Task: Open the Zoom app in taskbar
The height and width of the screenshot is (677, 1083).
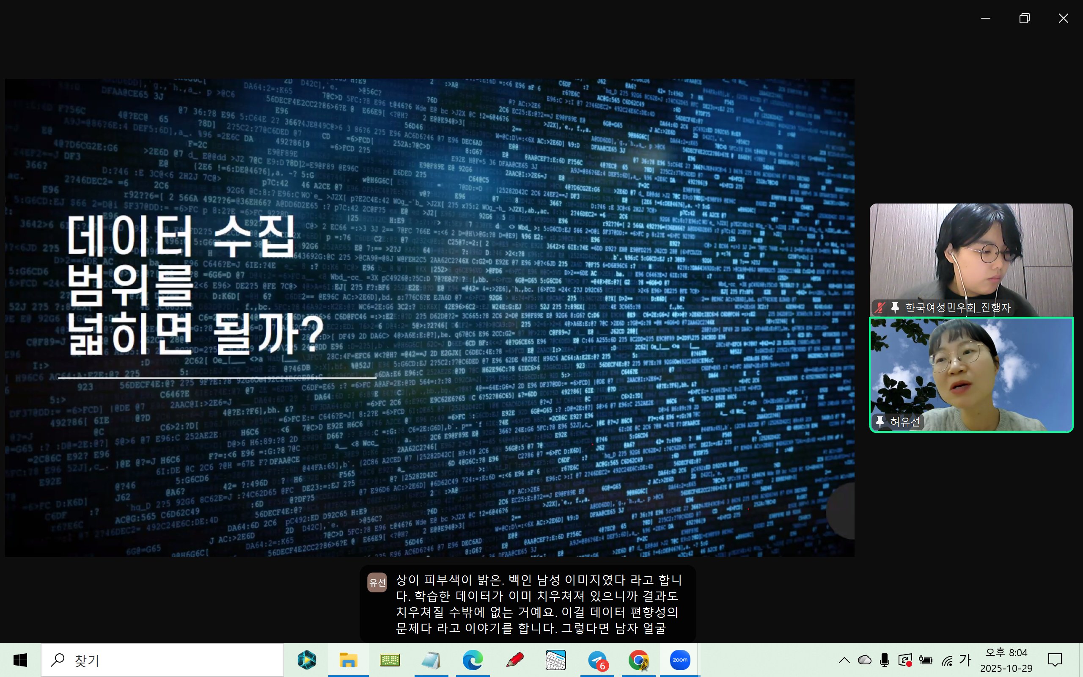Action: 680,660
